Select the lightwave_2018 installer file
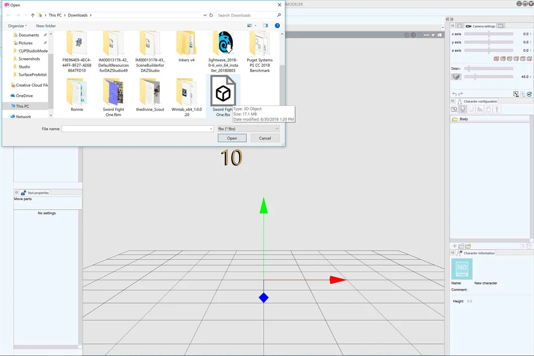 223,52
